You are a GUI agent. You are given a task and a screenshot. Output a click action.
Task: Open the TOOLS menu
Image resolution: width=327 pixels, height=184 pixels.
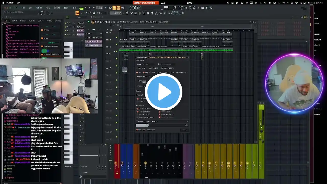[66, 8]
